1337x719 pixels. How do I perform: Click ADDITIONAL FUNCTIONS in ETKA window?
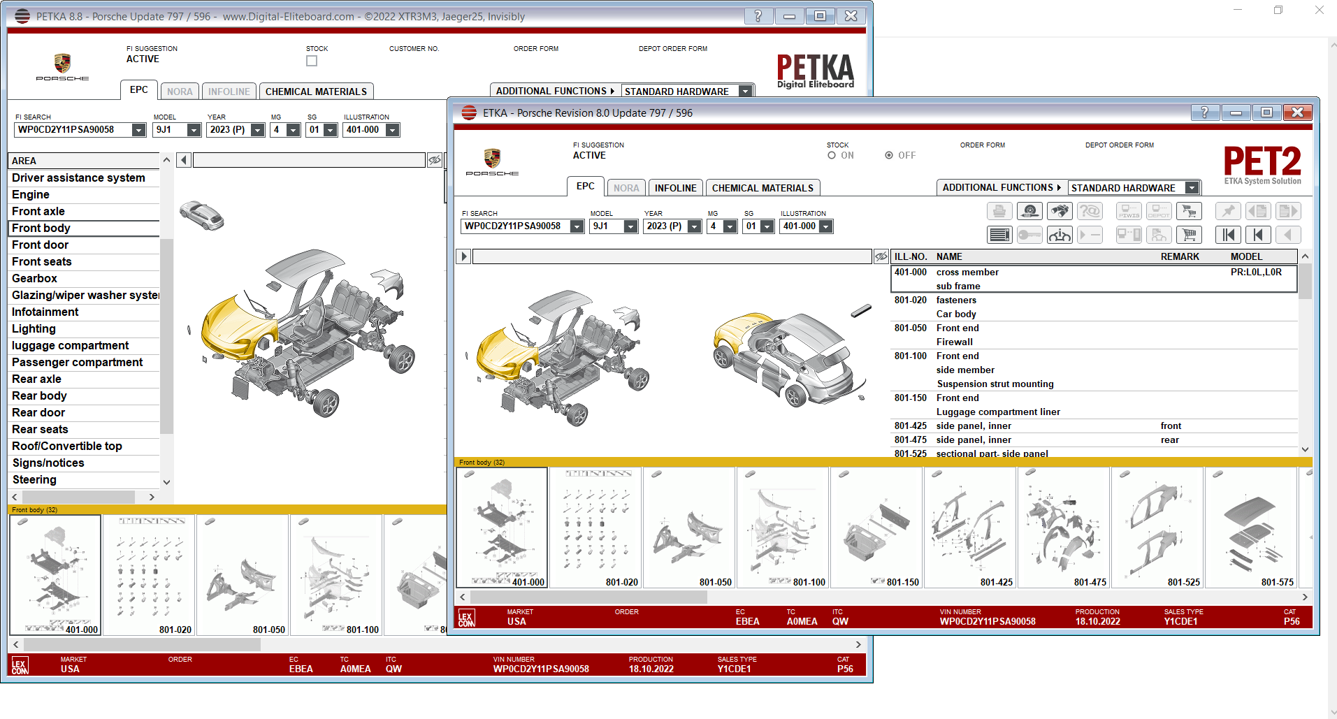1002,187
